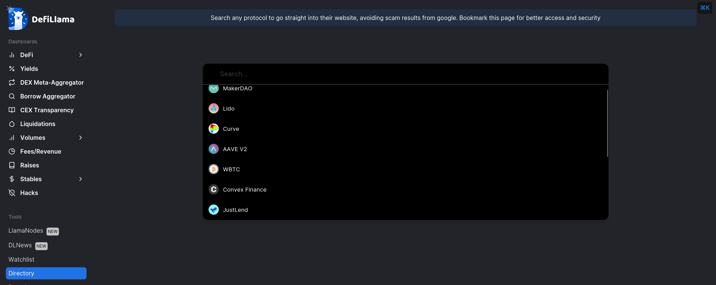This screenshot has height=285, width=716.
Task: Expand the DeFi submenu chevron
Action: tap(81, 55)
